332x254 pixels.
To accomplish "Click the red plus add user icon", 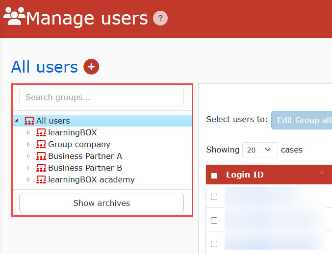I will click(91, 67).
